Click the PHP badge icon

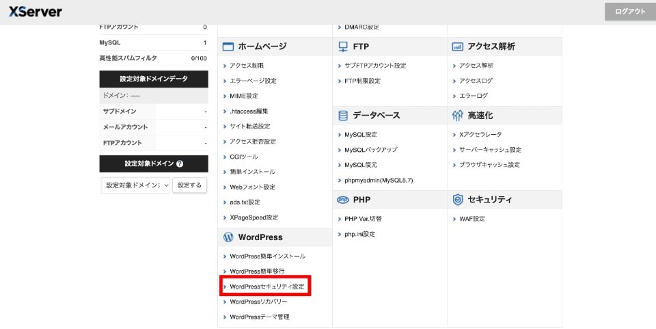click(x=343, y=200)
